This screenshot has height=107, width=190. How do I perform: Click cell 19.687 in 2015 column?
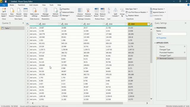point(50,28)
